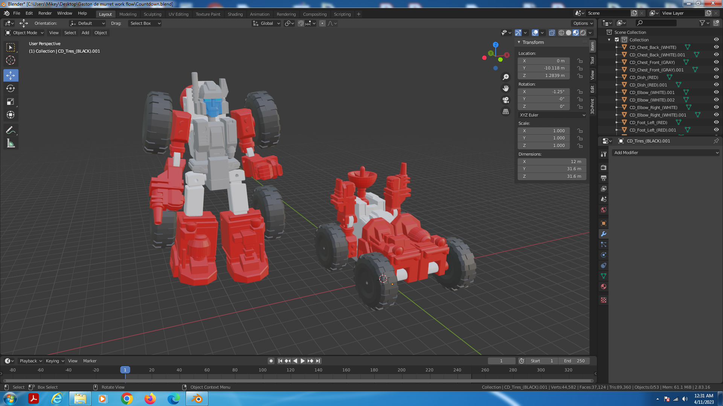Switch to rendered viewport shading

click(x=583, y=33)
